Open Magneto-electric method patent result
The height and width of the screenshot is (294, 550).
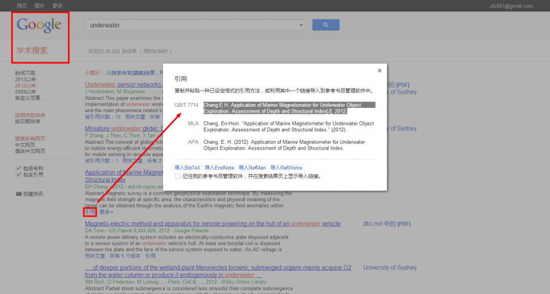pos(213,224)
